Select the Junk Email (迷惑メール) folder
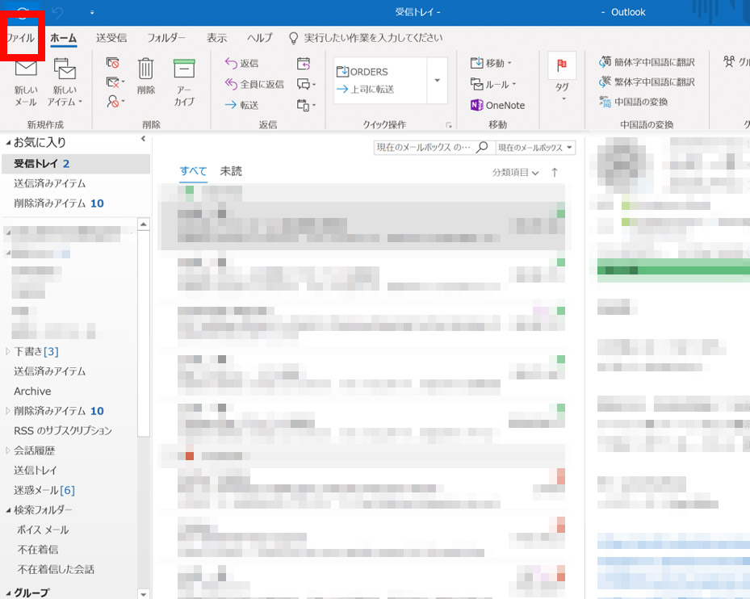Screen dimensions: 750x599 44,490
